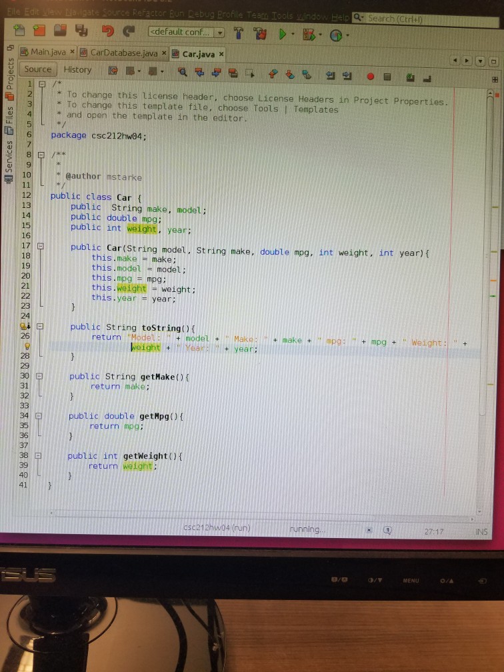Collapse the Javadoc fold at line 8
The width and height of the screenshot is (504, 672).
(x=41, y=155)
